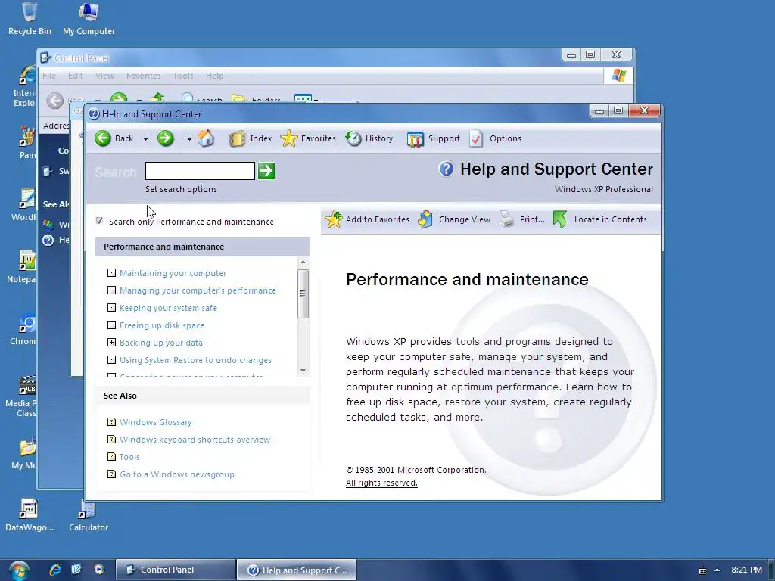Launch Internet Explorer from quick launch
775x581 pixels.
54,570
